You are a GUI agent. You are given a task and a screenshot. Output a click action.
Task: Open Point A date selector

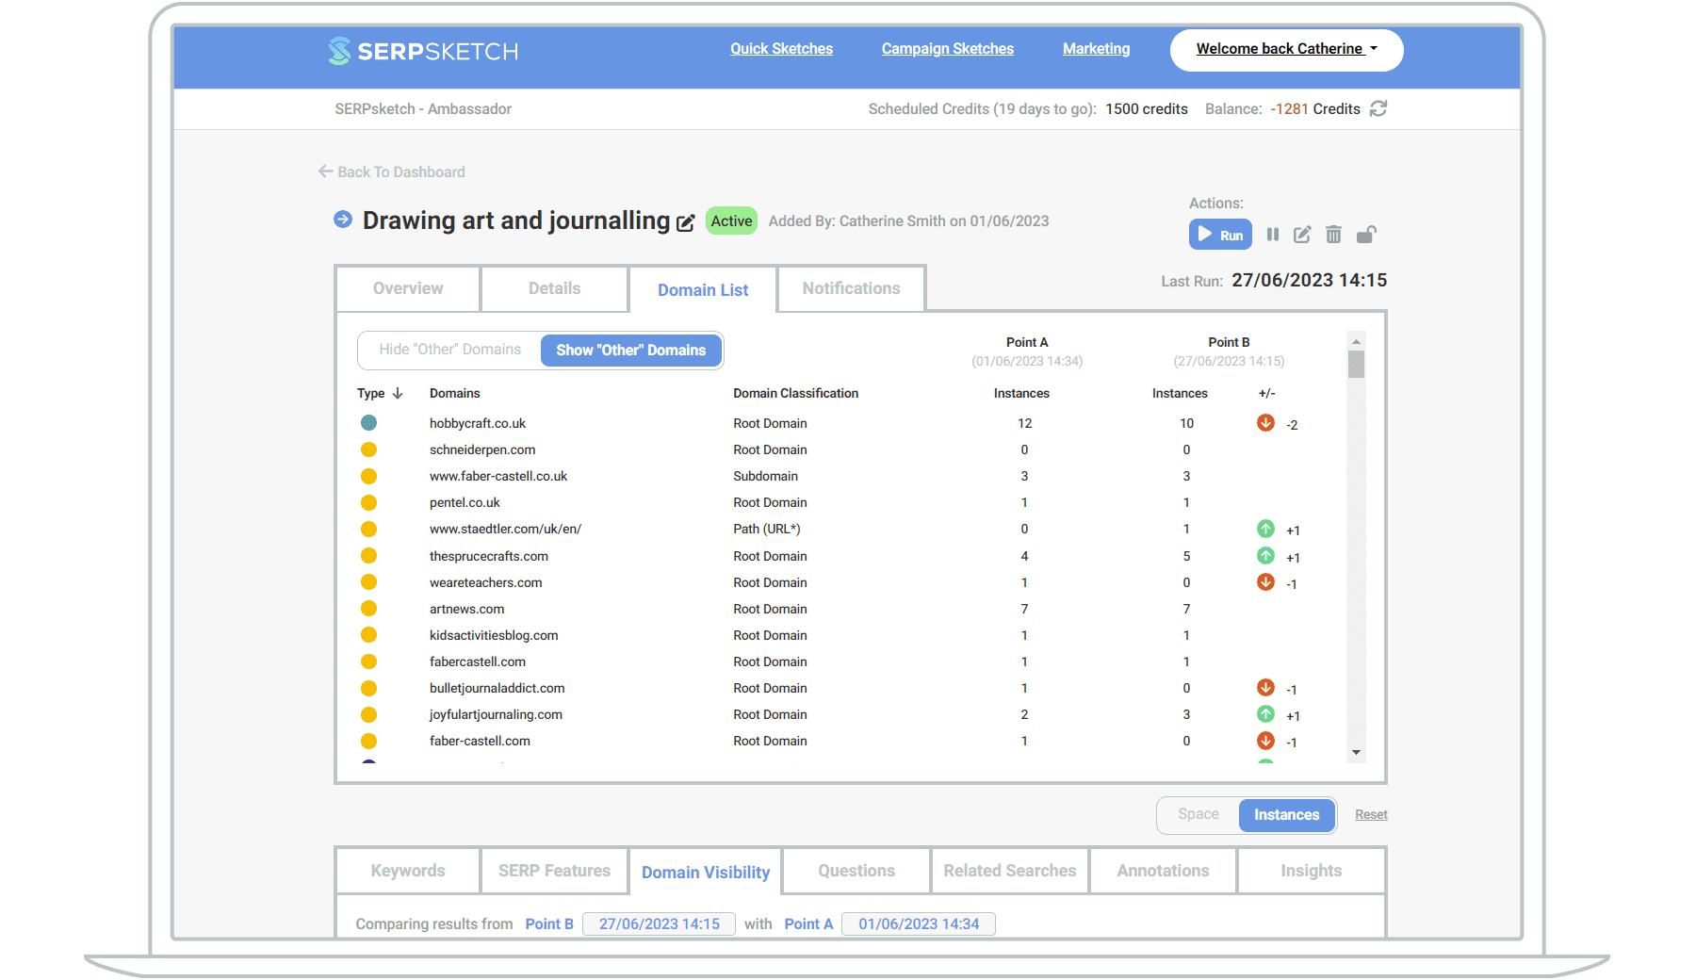pos(919,923)
